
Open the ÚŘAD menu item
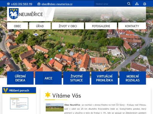[x=40, y=26]
